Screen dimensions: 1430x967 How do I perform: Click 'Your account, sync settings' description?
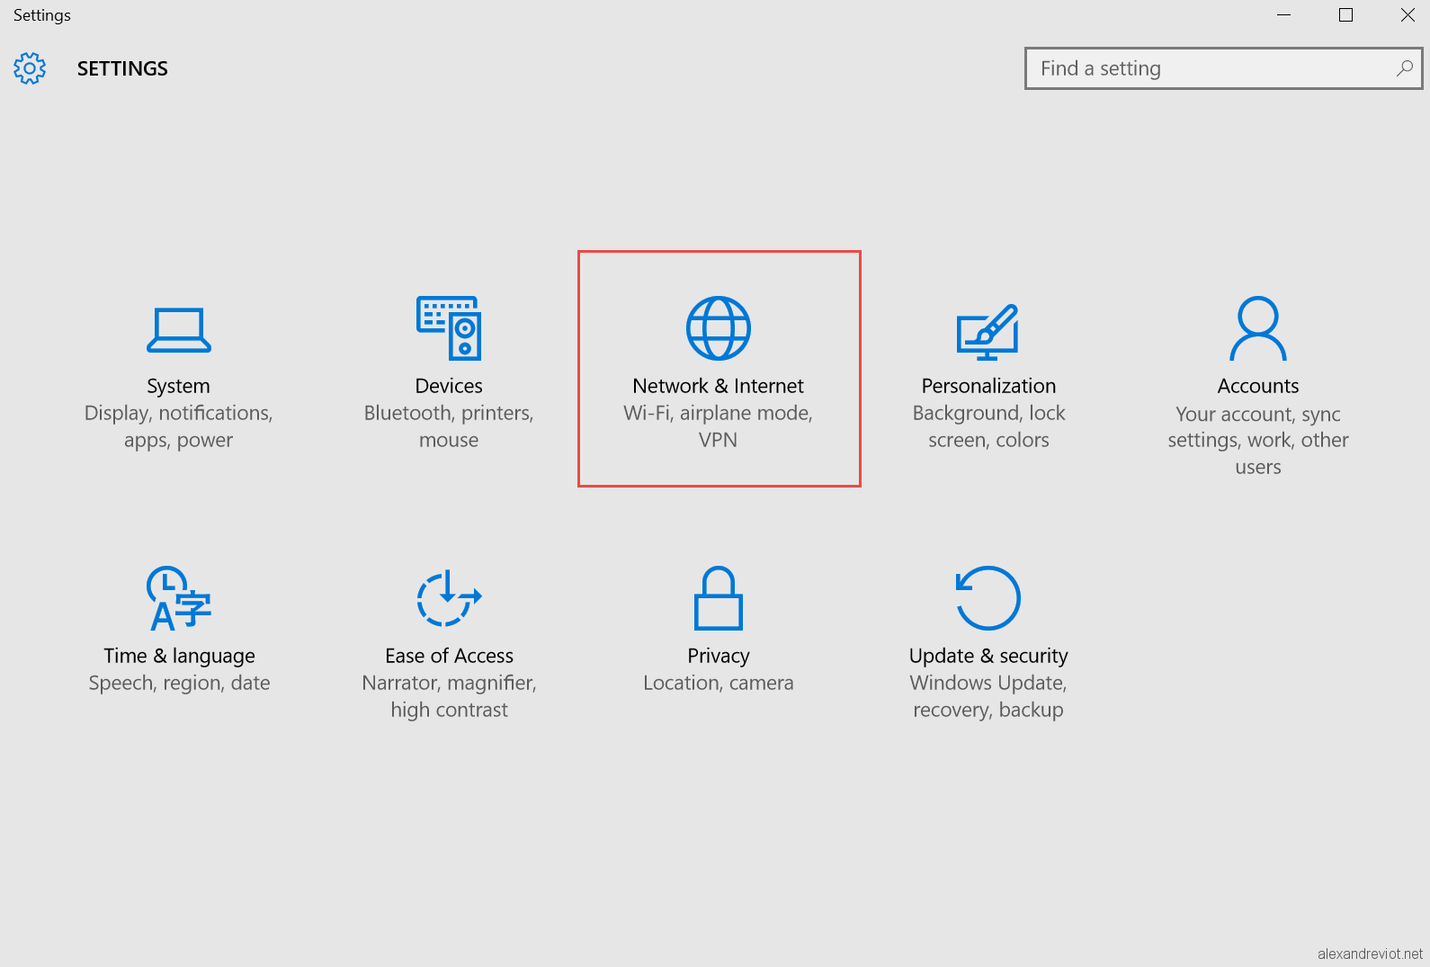1258,440
